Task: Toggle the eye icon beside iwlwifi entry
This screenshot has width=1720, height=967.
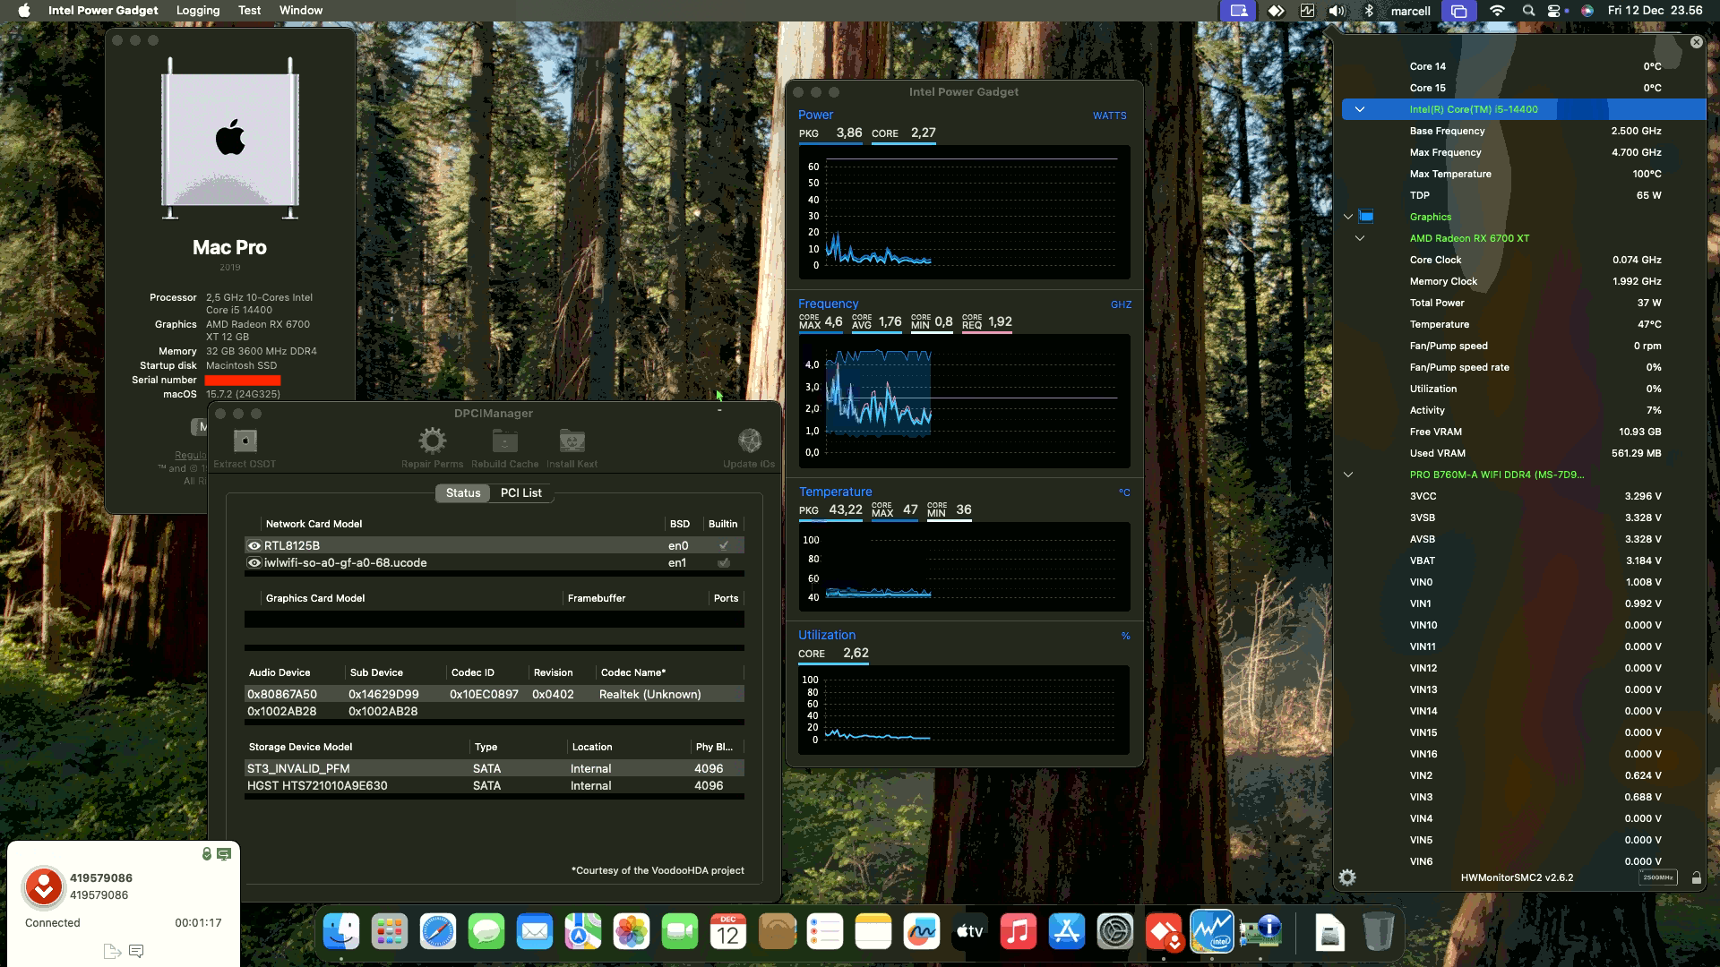Action: (254, 563)
